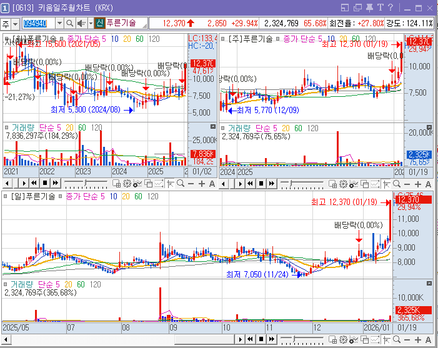Click the magnifier zoom tool in weekly chart toolbar
Image resolution: width=438 pixels, height=348 pixels.
click(x=397, y=184)
